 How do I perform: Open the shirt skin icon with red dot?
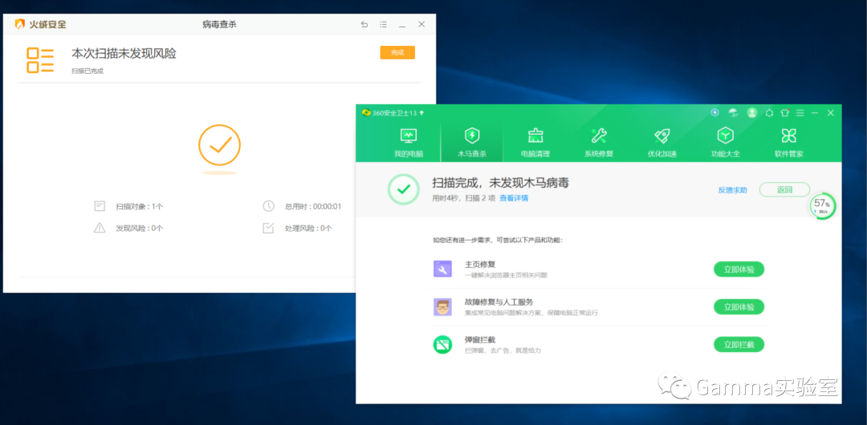pos(784,113)
